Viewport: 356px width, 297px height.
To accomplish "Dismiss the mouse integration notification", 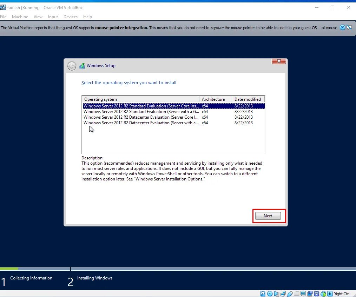I will click(x=342, y=27).
